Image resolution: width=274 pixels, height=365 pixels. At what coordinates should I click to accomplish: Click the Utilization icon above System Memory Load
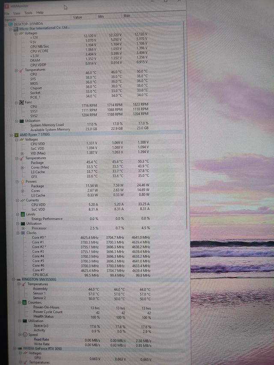22,121
